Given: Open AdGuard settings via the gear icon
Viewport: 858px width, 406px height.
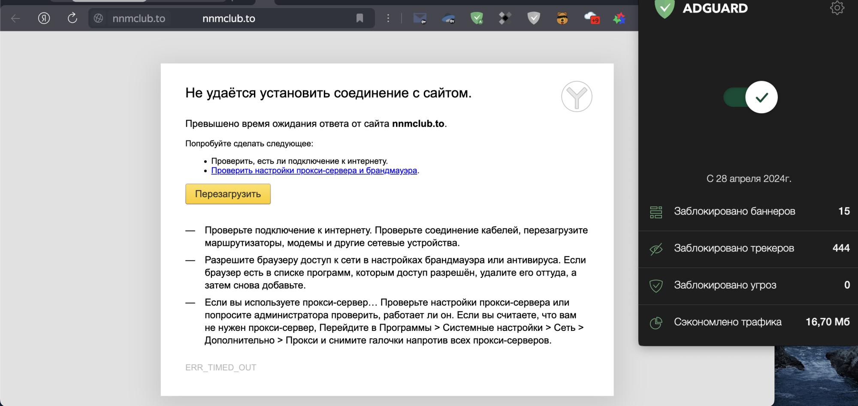Looking at the screenshot, I should pos(837,8).
